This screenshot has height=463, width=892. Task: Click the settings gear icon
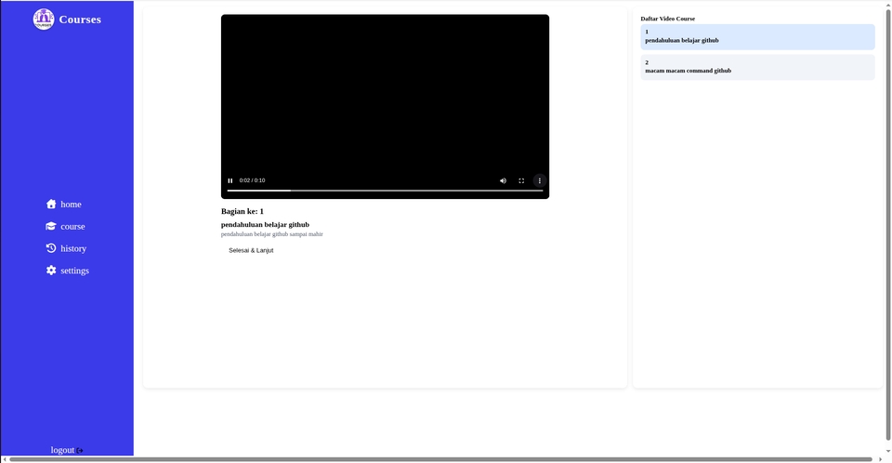click(x=51, y=271)
